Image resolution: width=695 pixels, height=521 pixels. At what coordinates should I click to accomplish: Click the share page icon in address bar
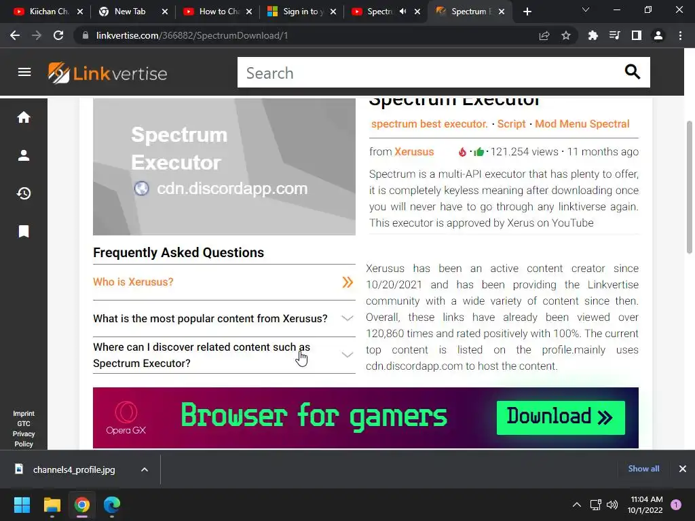coord(544,35)
